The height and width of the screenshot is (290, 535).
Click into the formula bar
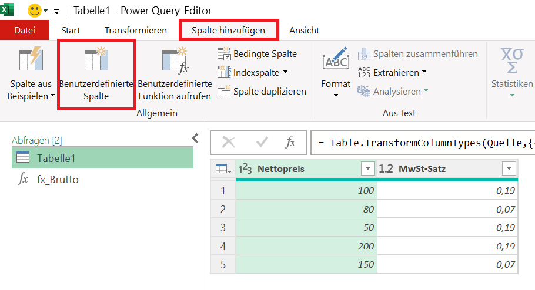coord(423,143)
